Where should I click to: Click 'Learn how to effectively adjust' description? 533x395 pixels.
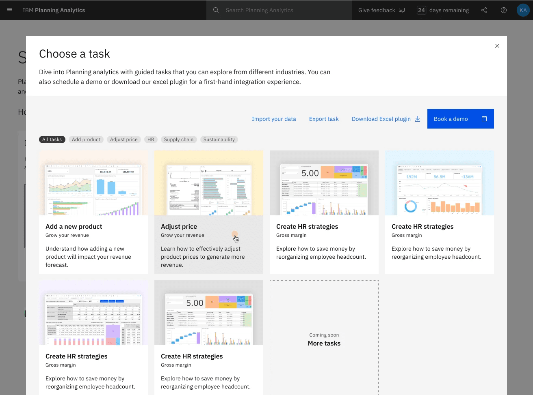coord(203,257)
